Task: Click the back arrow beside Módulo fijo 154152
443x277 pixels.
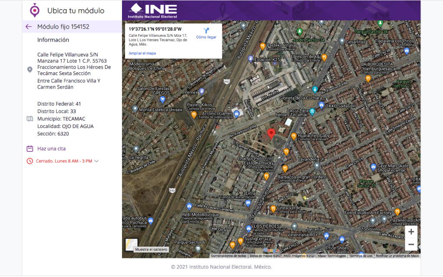Action: (29, 27)
